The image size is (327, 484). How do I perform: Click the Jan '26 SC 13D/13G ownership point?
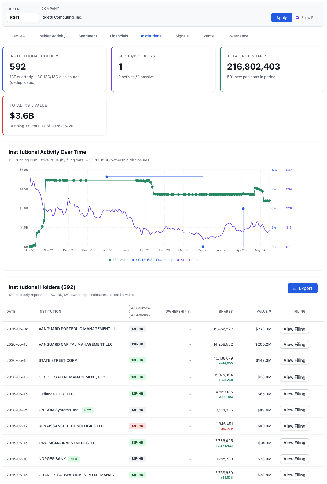pos(107,177)
